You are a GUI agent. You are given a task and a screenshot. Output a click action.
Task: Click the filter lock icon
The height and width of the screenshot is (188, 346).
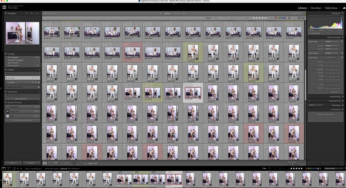click(x=304, y=13)
